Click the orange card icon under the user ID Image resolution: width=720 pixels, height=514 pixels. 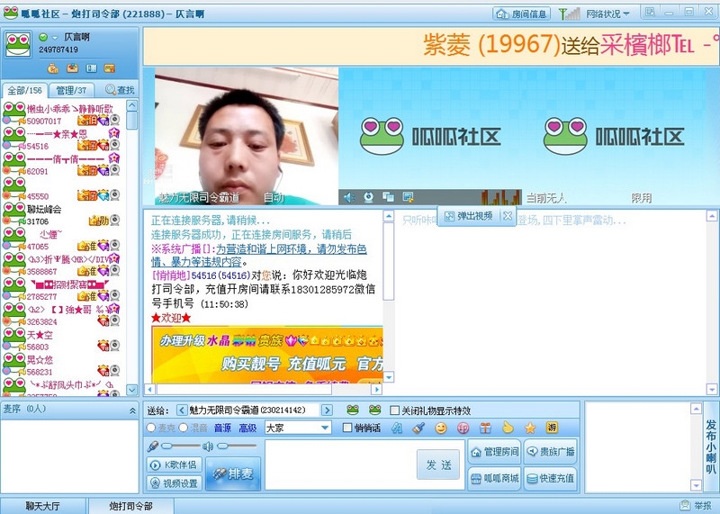coord(109,68)
